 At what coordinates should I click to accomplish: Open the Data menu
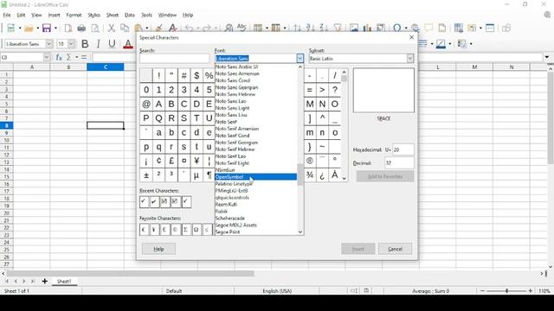130,16
